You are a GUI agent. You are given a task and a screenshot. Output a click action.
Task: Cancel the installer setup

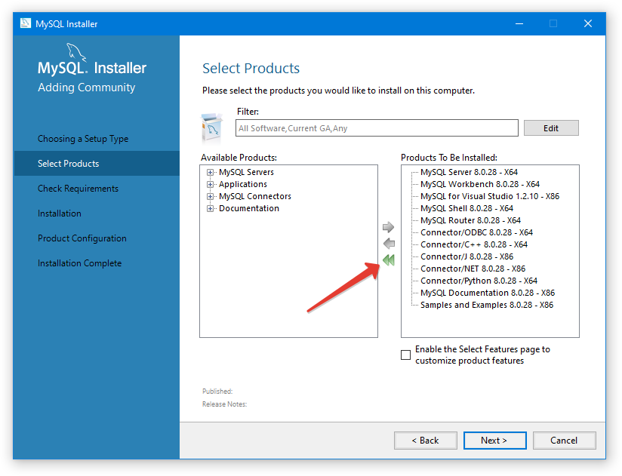pyautogui.click(x=564, y=441)
